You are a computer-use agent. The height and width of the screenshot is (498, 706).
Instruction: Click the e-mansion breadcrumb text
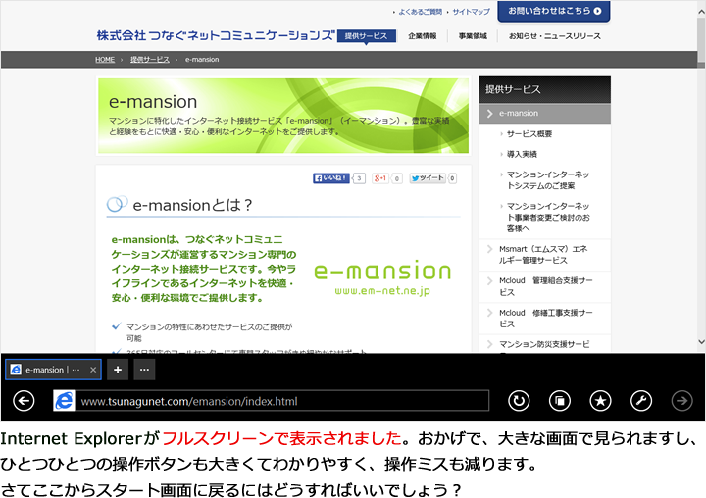click(x=202, y=60)
